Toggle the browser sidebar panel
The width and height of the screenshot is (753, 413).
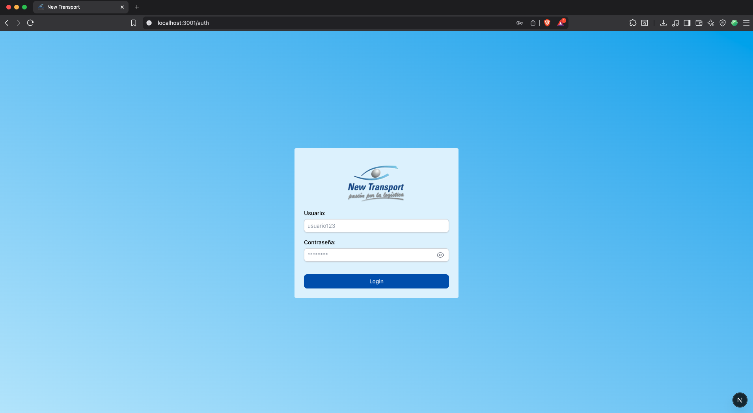click(x=688, y=23)
